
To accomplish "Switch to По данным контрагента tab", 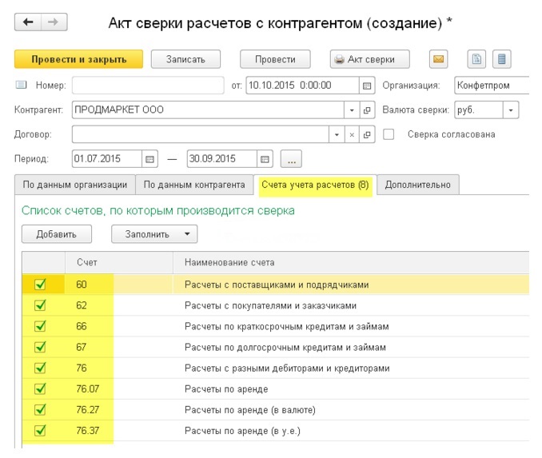I will pos(194,185).
